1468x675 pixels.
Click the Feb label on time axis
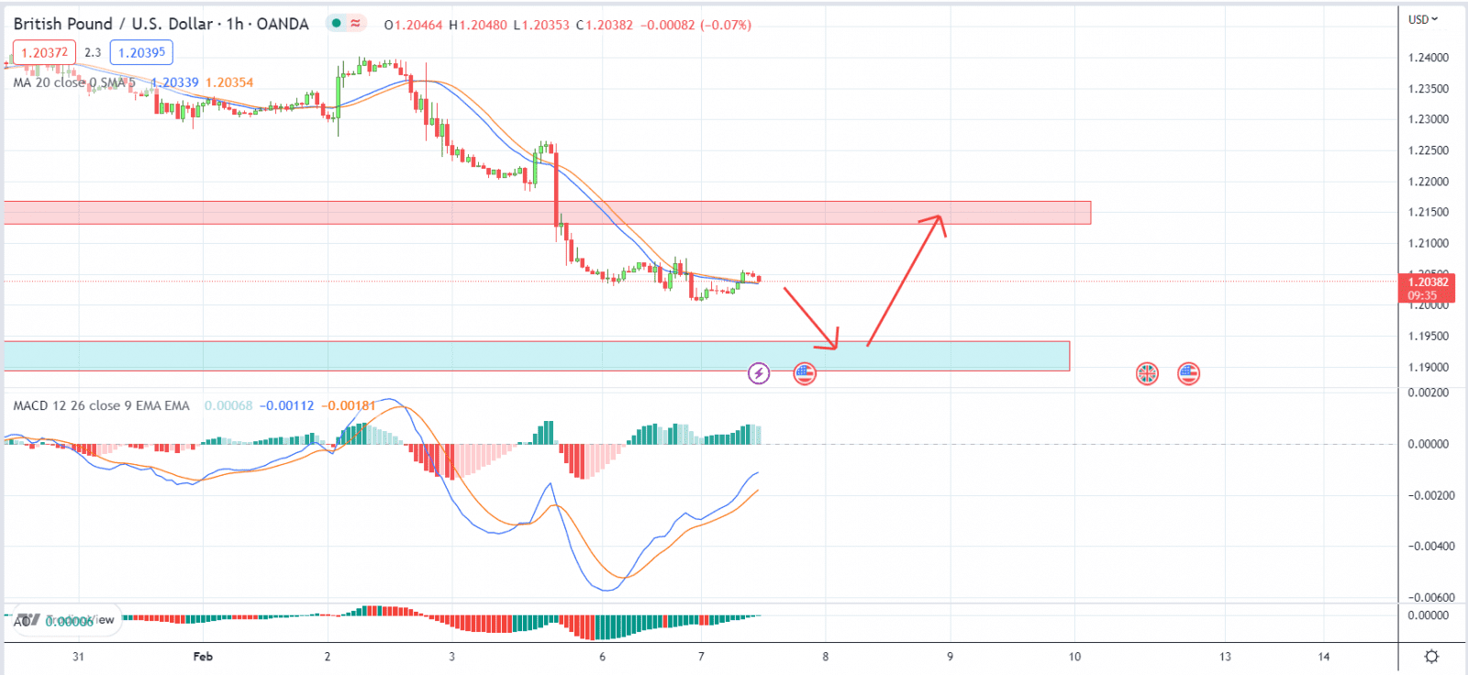tap(203, 657)
